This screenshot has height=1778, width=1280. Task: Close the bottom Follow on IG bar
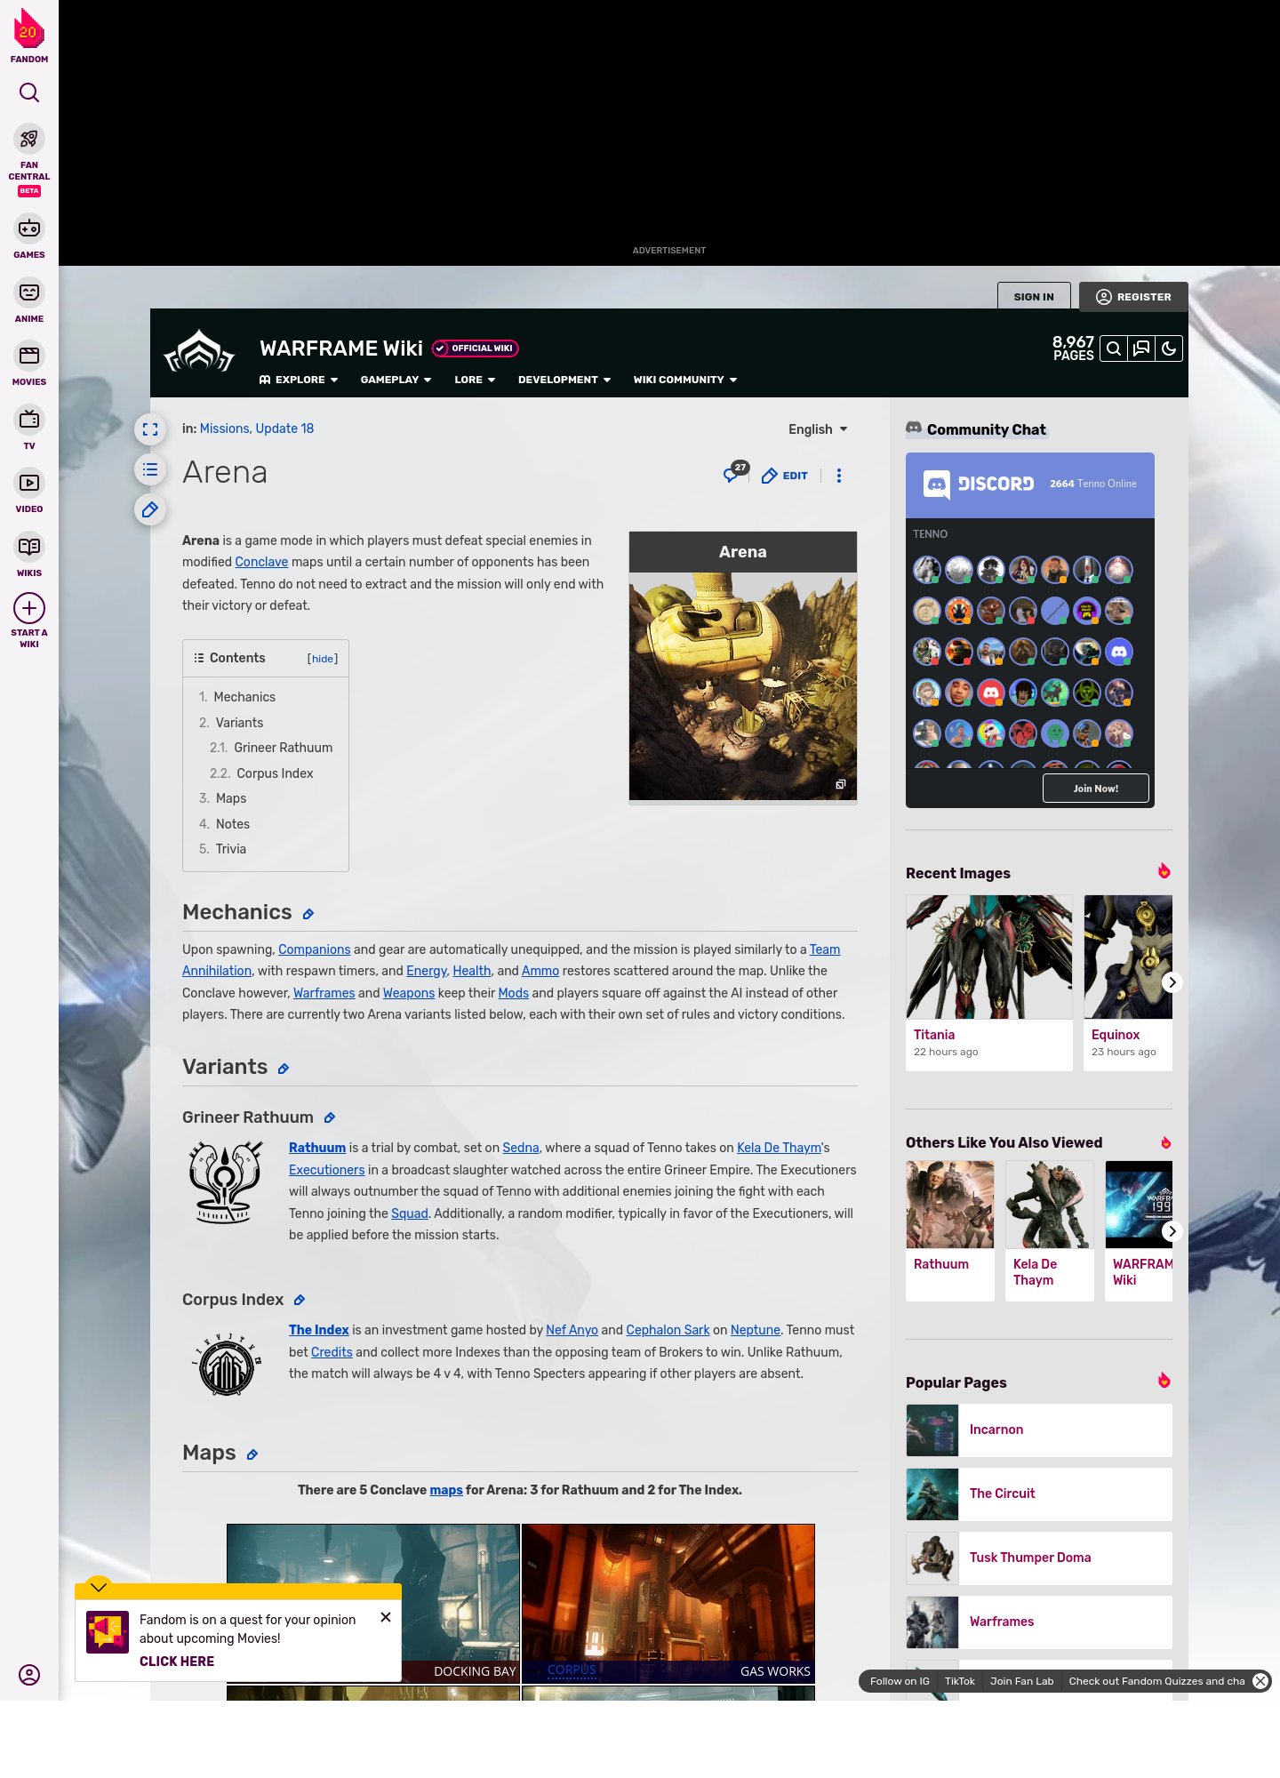click(1260, 1681)
